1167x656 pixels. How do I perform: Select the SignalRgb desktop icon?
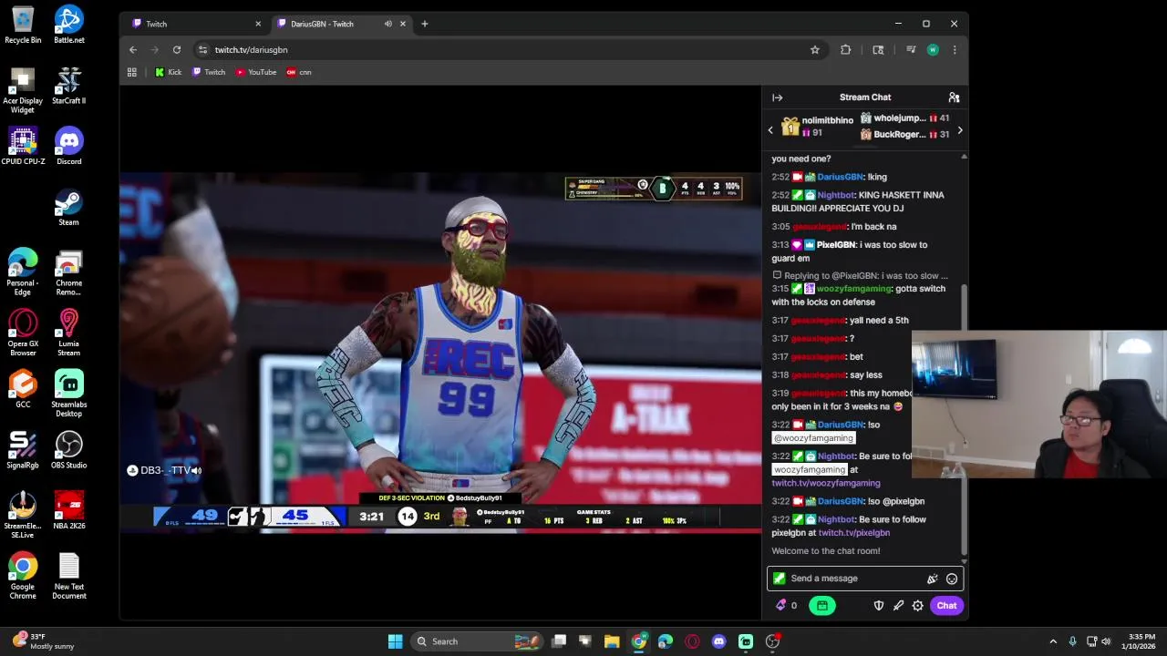tap(23, 450)
